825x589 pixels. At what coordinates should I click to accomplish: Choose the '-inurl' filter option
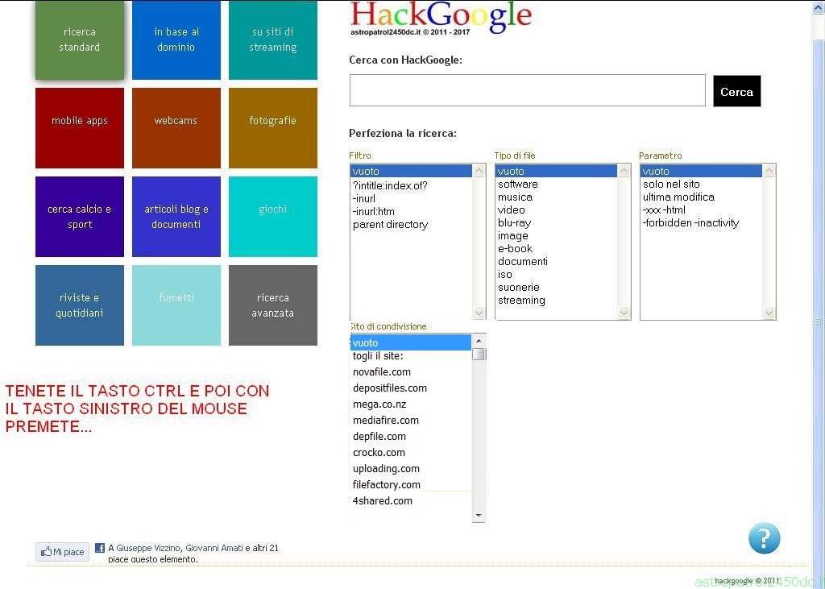click(x=411, y=198)
